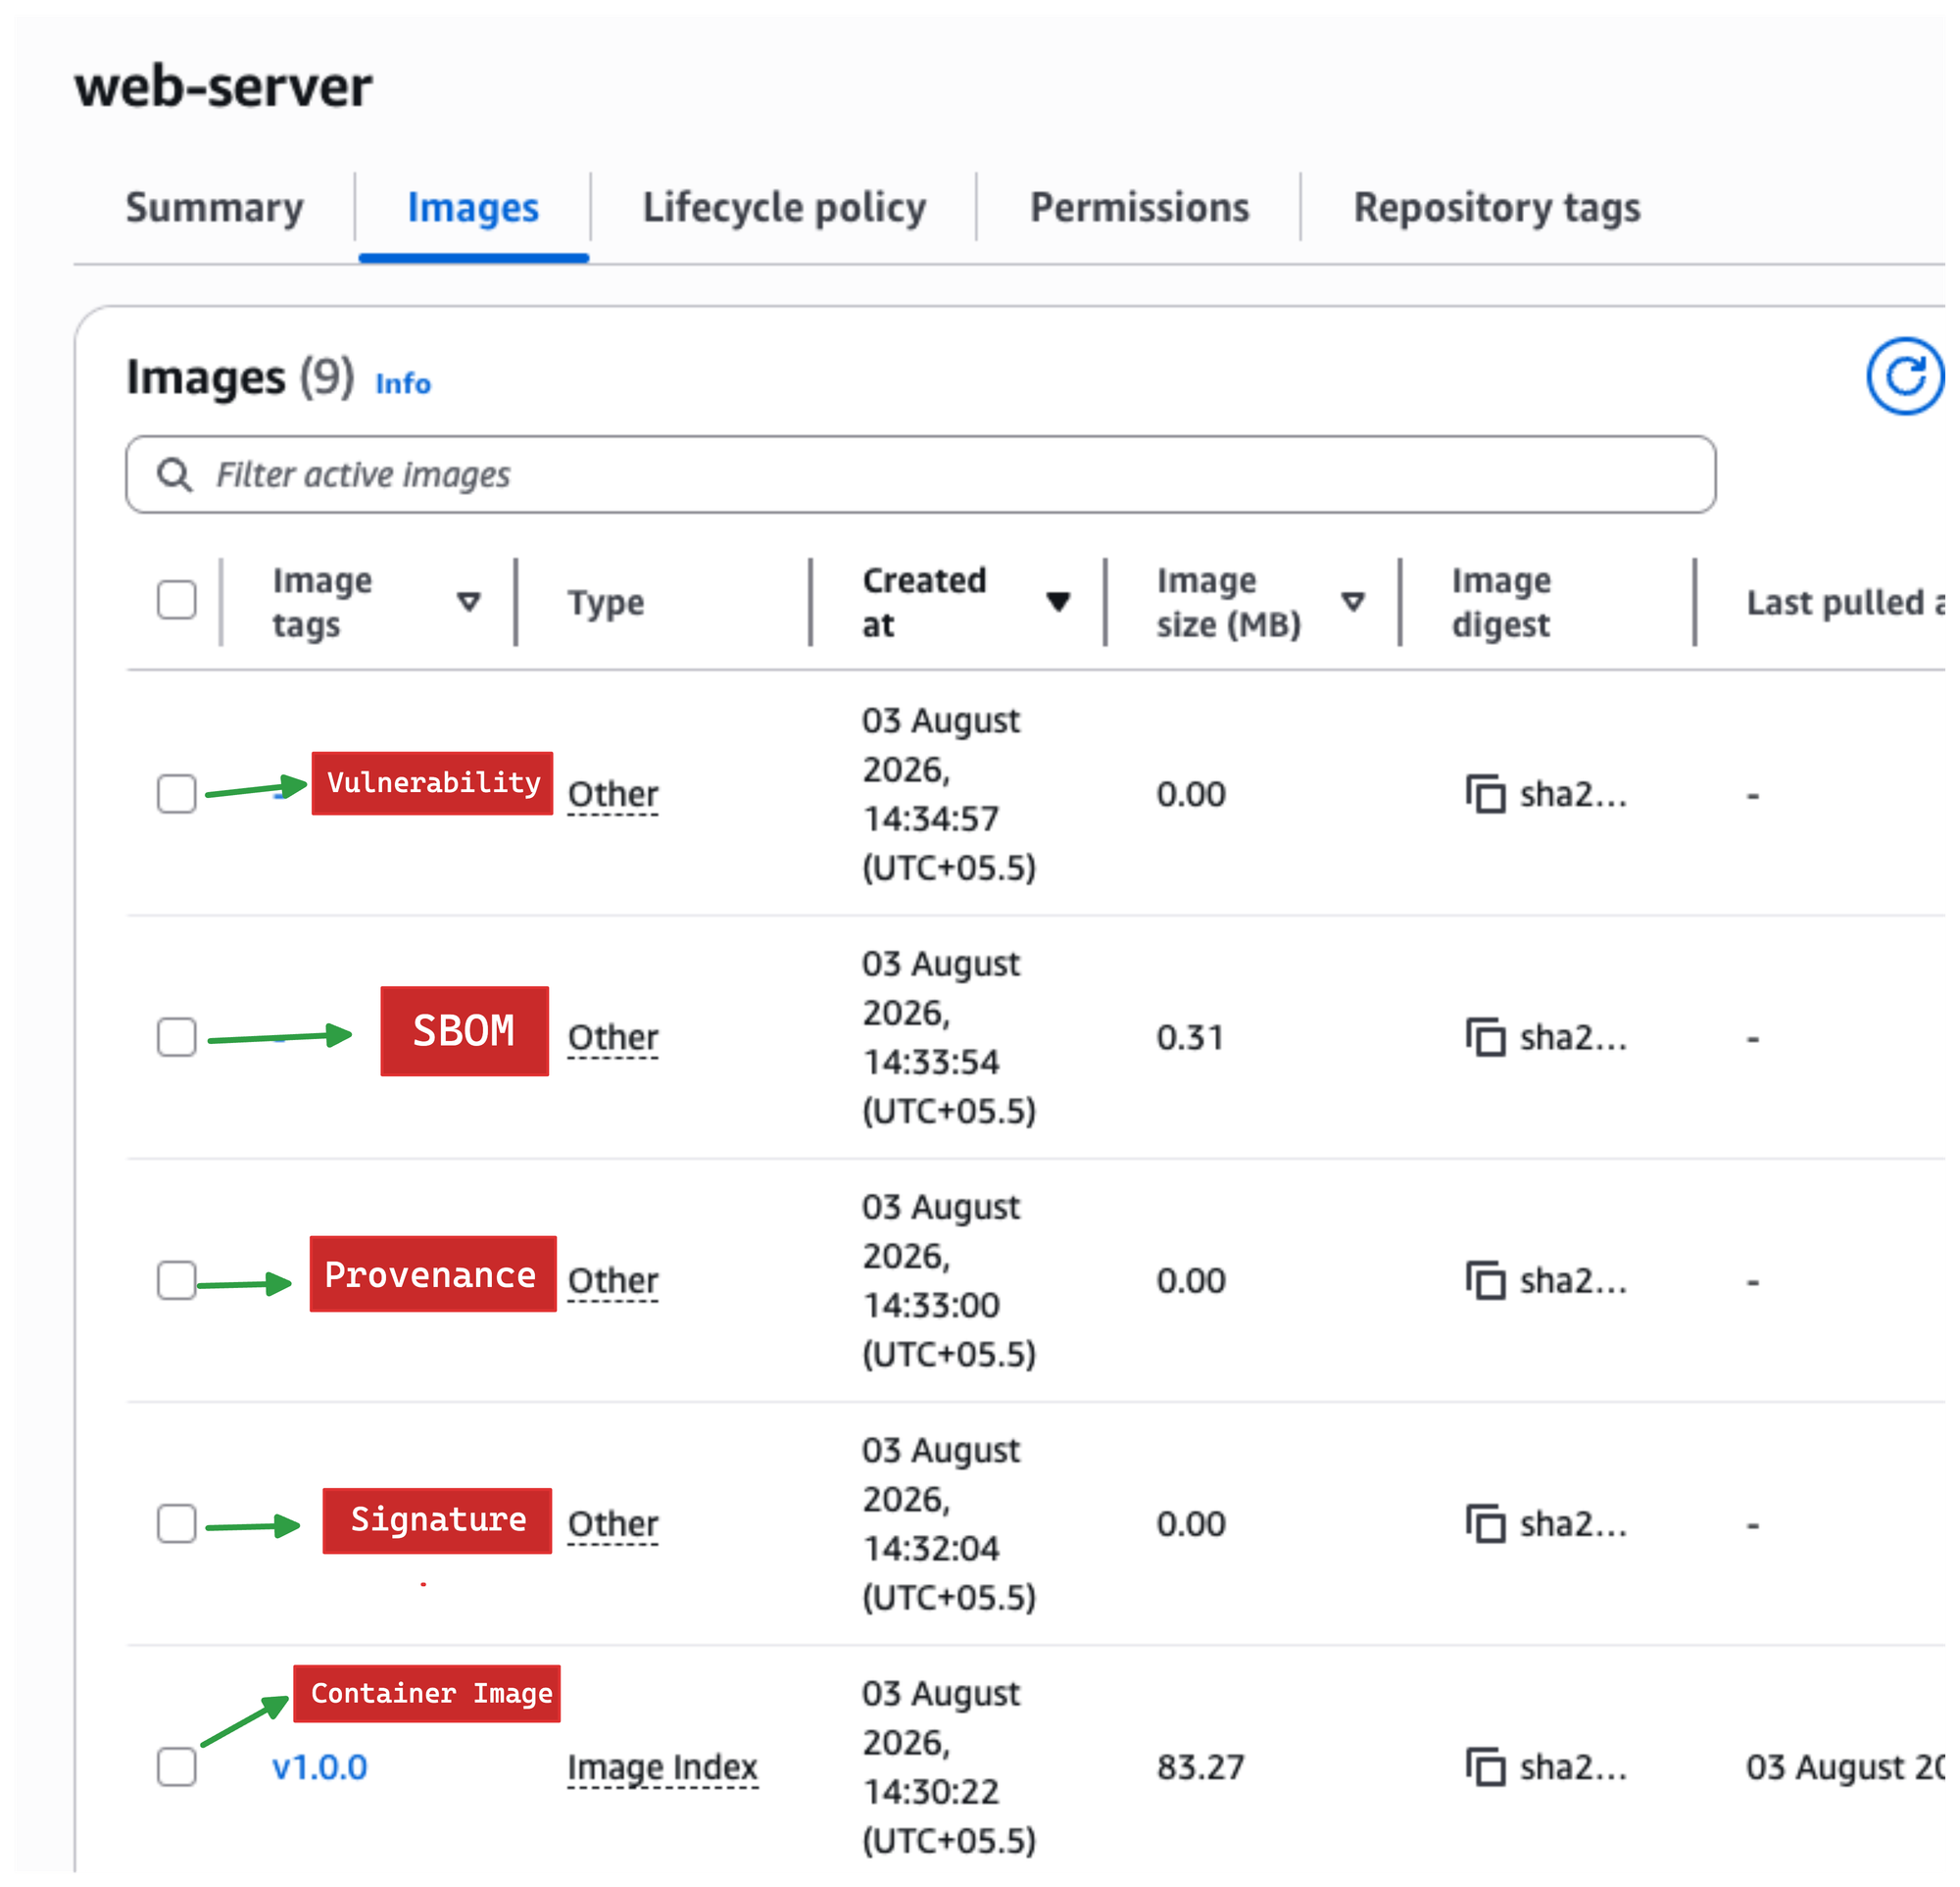
Task: Click the search magnifier icon
Action: (175, 474)
